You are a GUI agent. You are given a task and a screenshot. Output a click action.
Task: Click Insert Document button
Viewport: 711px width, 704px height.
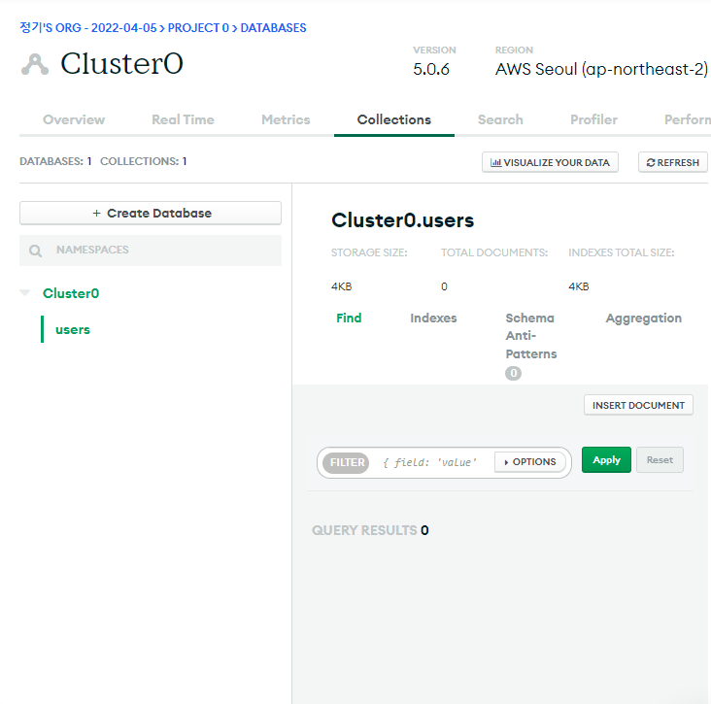(638, 405)
